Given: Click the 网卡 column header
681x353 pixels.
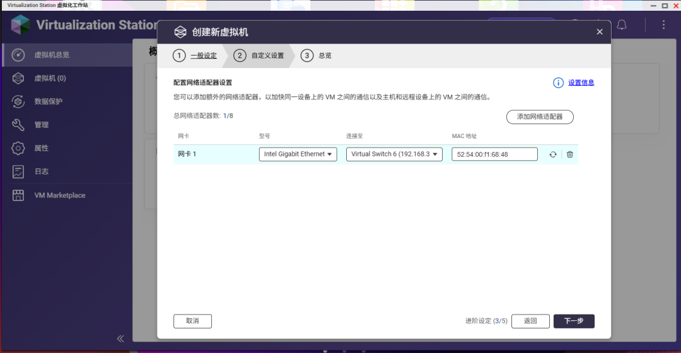Looking at the screenshot, I should [x=183, y=136].
